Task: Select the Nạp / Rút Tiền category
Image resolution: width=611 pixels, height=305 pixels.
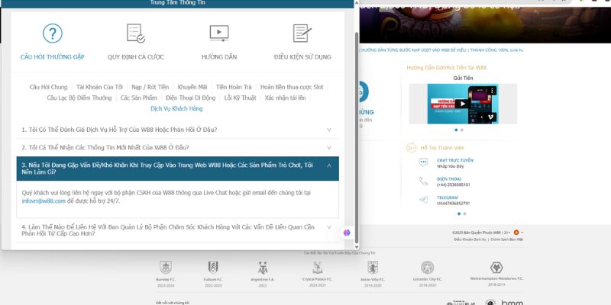Action: [150, 87]
